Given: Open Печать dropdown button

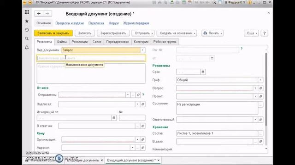Looking at the screenshot, I should 212,33.
